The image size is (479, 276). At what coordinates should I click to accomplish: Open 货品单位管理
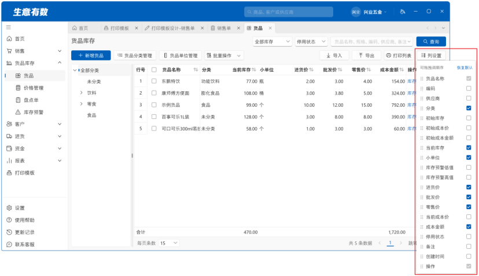[x=181, y=55]
